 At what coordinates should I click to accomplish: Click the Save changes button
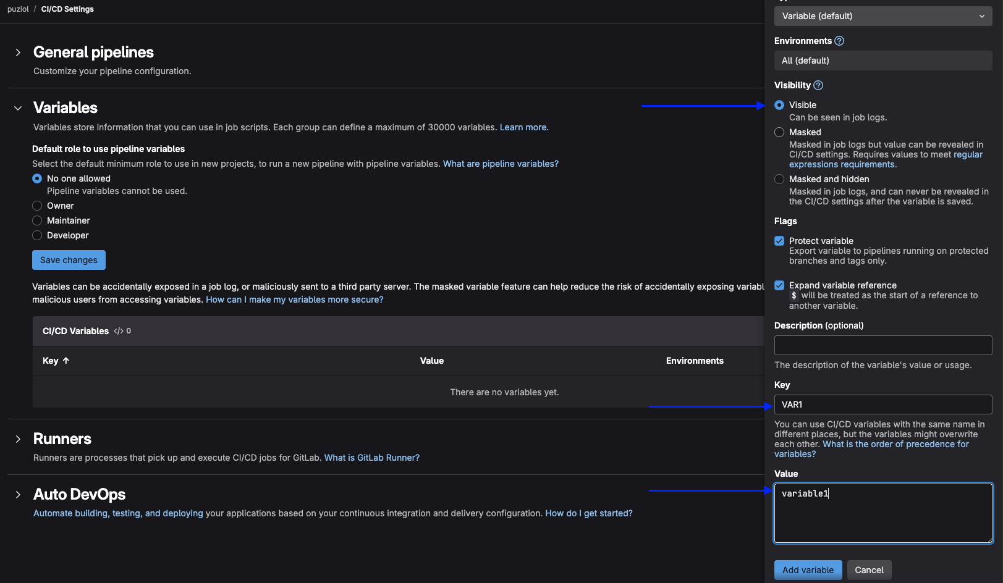[69, 260]
